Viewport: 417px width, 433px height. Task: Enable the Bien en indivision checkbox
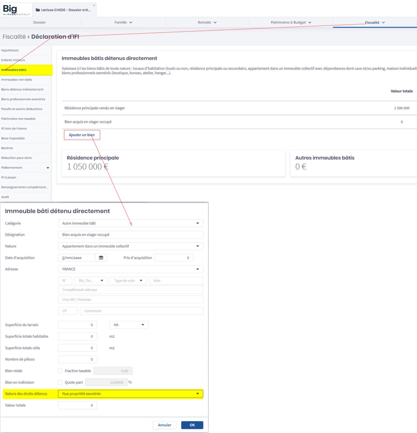(60, 382)
